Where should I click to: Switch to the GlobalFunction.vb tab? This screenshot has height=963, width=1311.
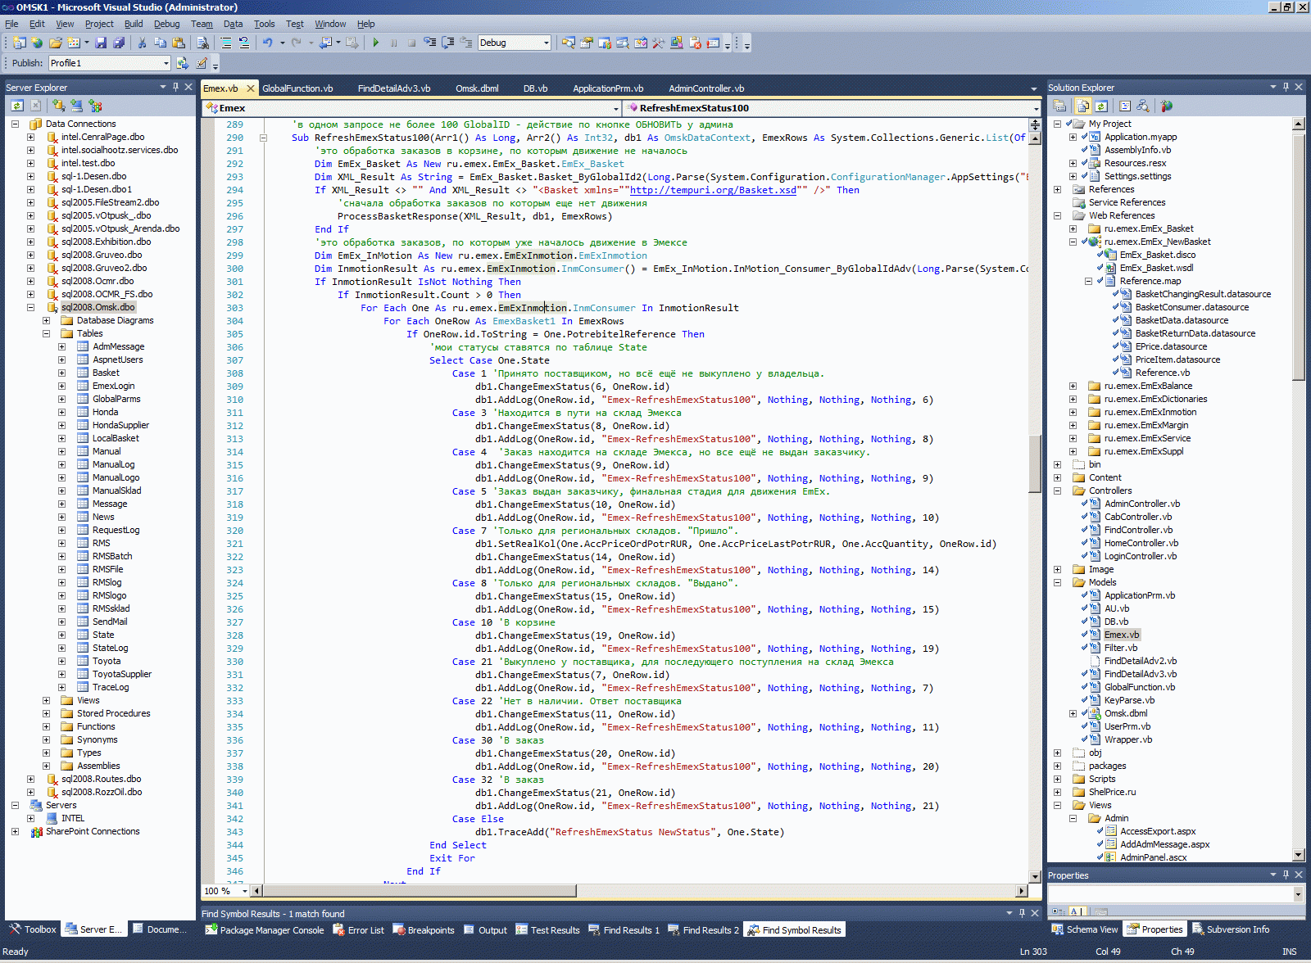[x=297, y=88]
